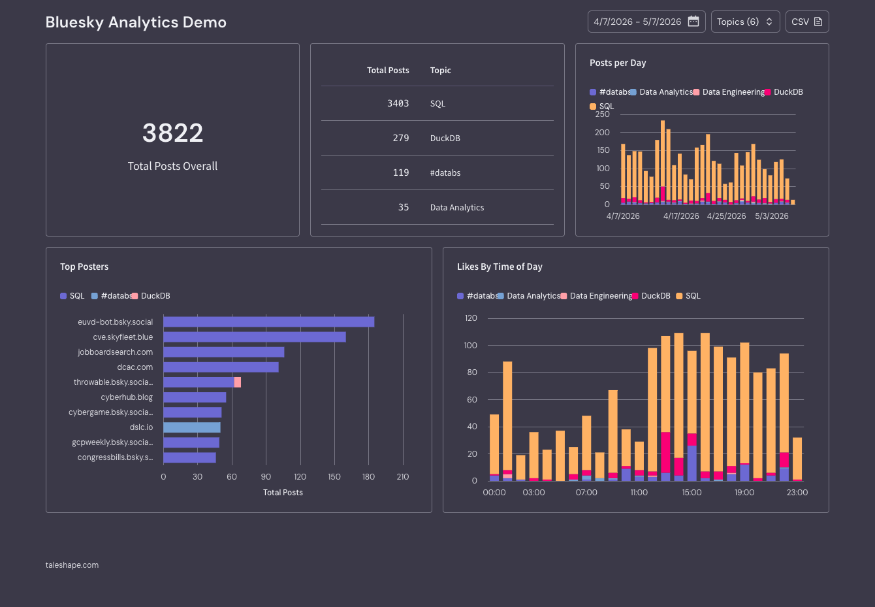
Task: Click DuckDB legend marker in Top Posters
Action: point(135,296)
